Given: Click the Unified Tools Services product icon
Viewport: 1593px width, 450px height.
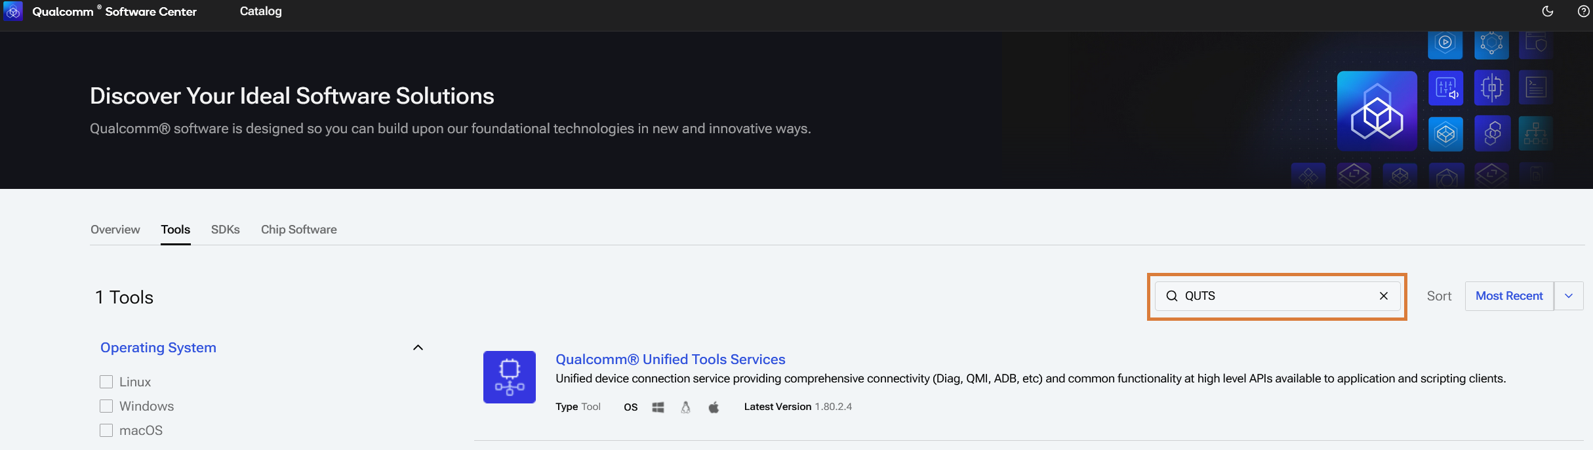Looking at the screenshot, I should [x=510, y=377].
